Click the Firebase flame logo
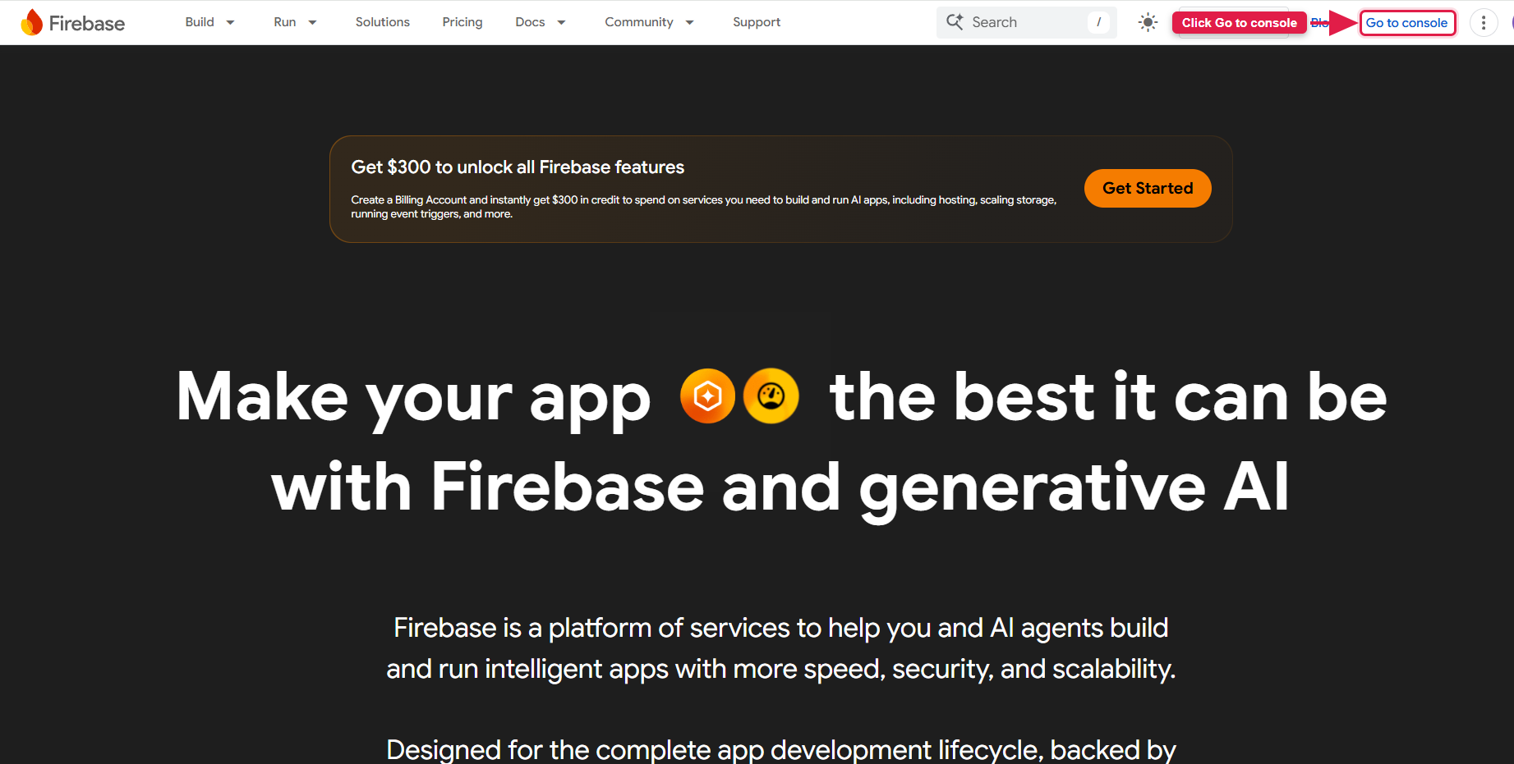Viewport: 1514px width, 764px height. pos(32,22)
